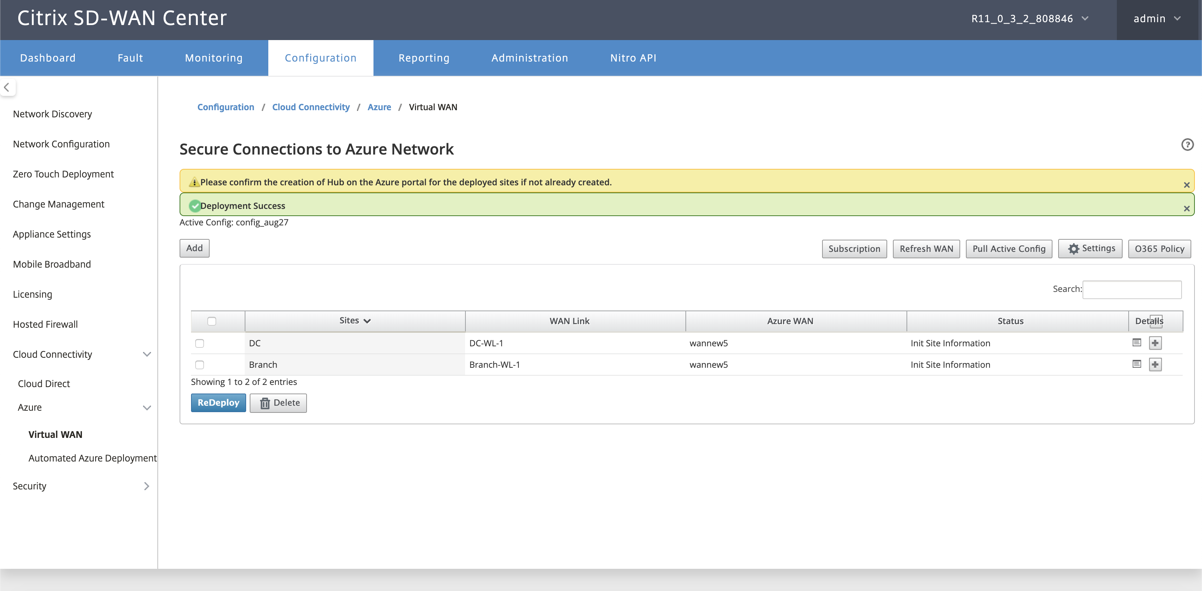Follow the Configuration breadcrumb link
The image size is (1202, 591).
click(x=226, y=107)
